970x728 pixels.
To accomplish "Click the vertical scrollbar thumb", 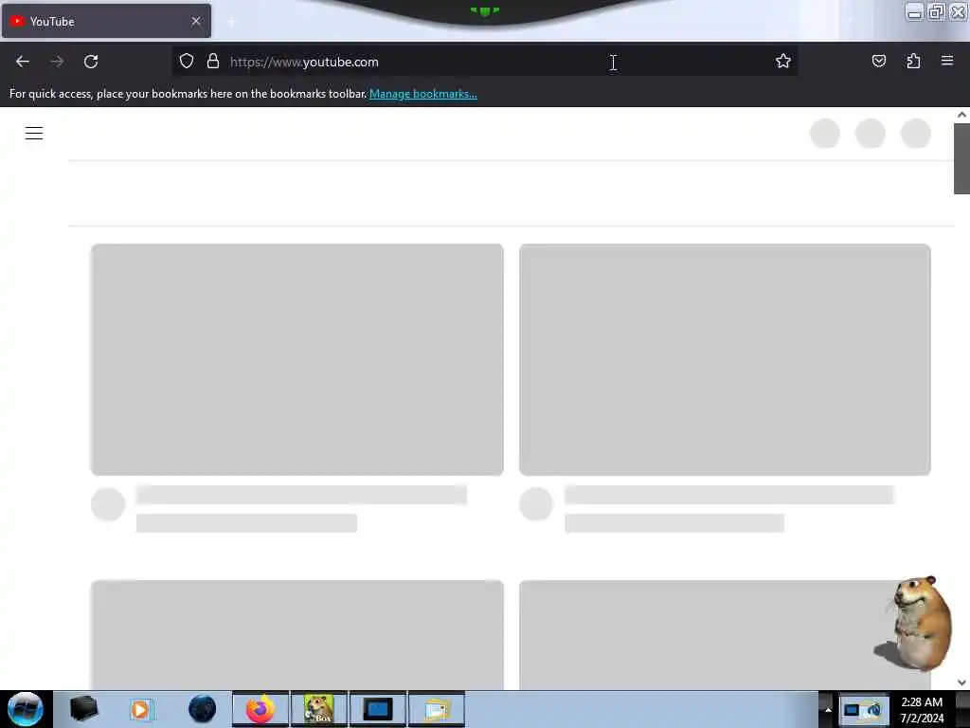I will click(961, 158).
